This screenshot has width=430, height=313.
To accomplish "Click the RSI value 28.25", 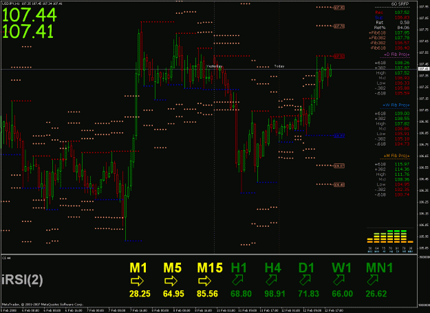I will click(x=140, y=294).
